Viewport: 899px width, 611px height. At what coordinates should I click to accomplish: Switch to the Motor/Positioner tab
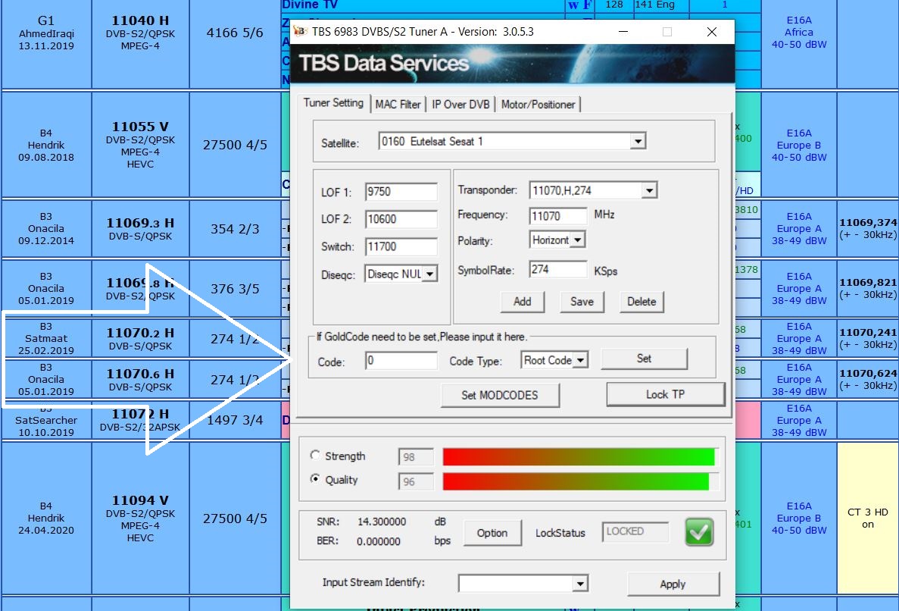538,105
